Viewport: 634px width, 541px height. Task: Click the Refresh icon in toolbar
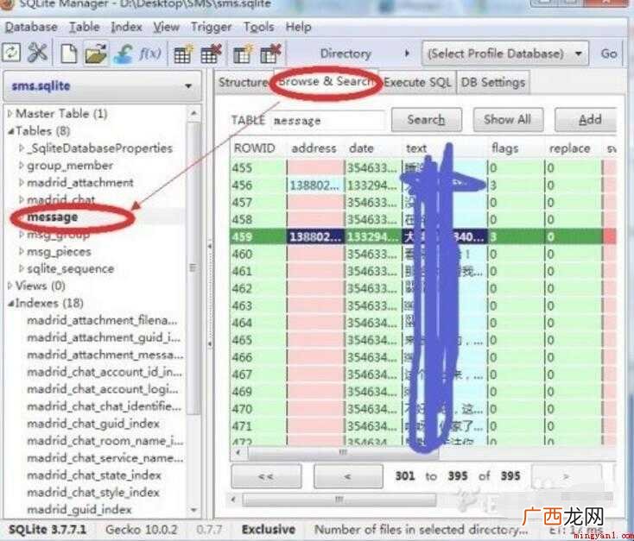11,53
